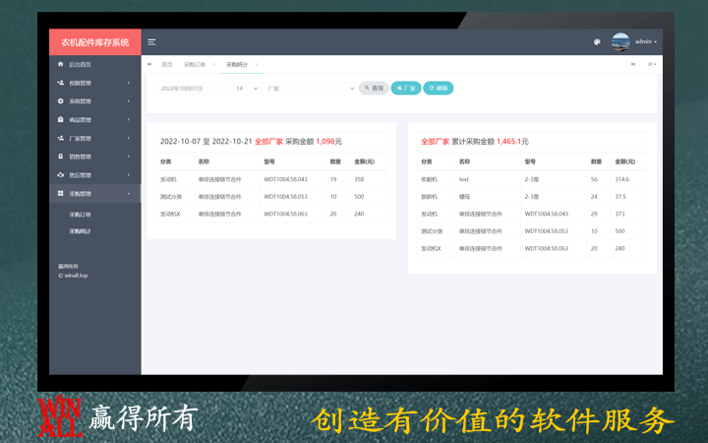Click the amount 358 in the left table
The height and width of the screenshot is (443, 708).
[x=359, y=179]
